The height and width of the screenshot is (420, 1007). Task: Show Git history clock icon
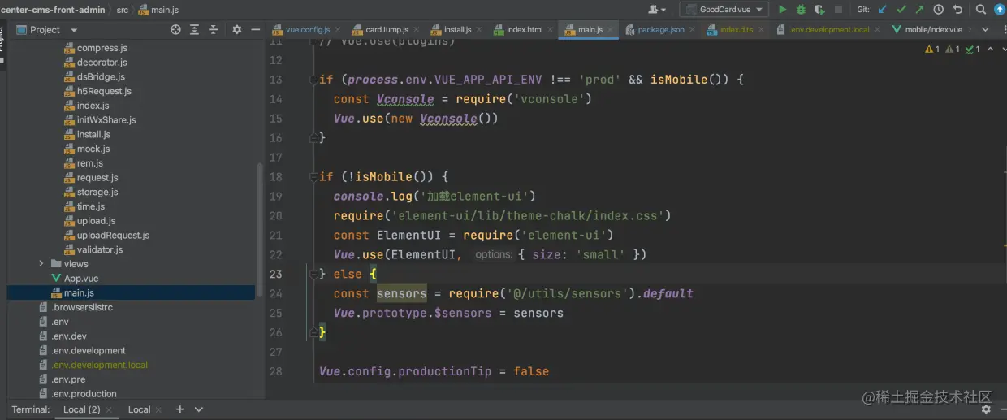[938, 10]
